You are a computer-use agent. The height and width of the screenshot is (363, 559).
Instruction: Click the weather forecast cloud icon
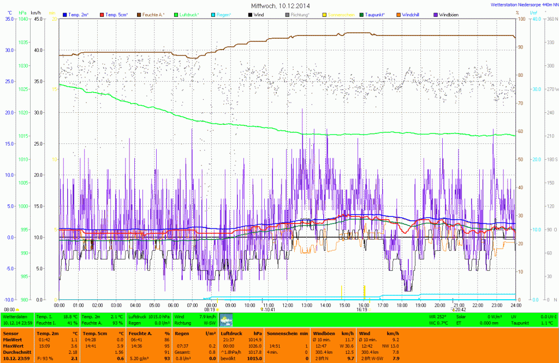tap(225, 319)
